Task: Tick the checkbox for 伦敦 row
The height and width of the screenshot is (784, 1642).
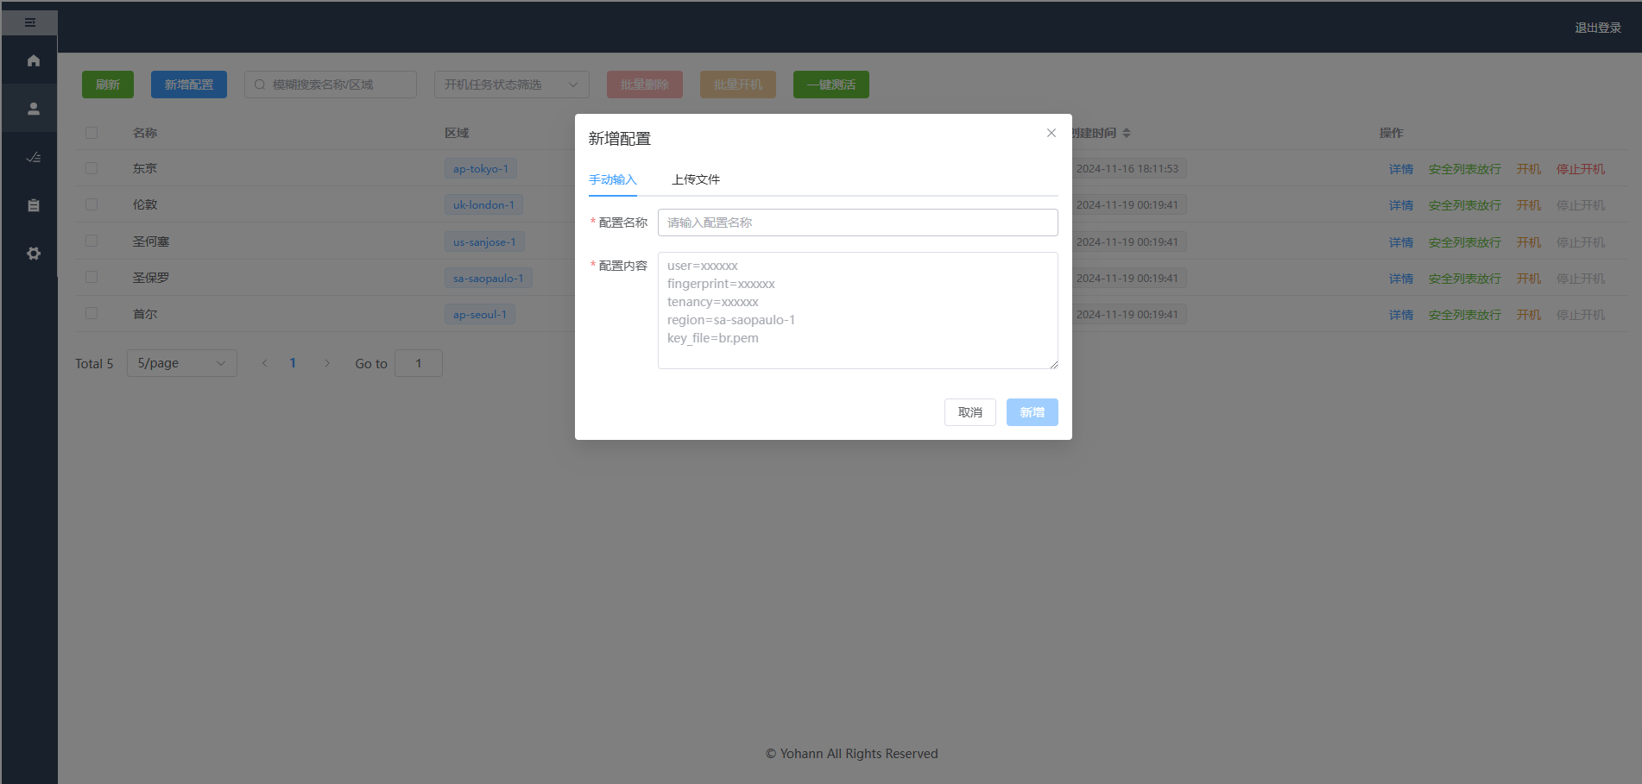Action: (x=92, y=204)
